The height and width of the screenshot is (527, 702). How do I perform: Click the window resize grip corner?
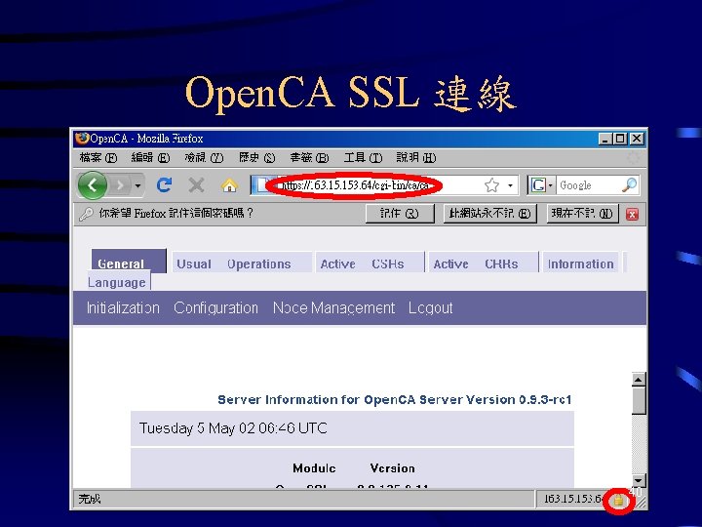642,502
